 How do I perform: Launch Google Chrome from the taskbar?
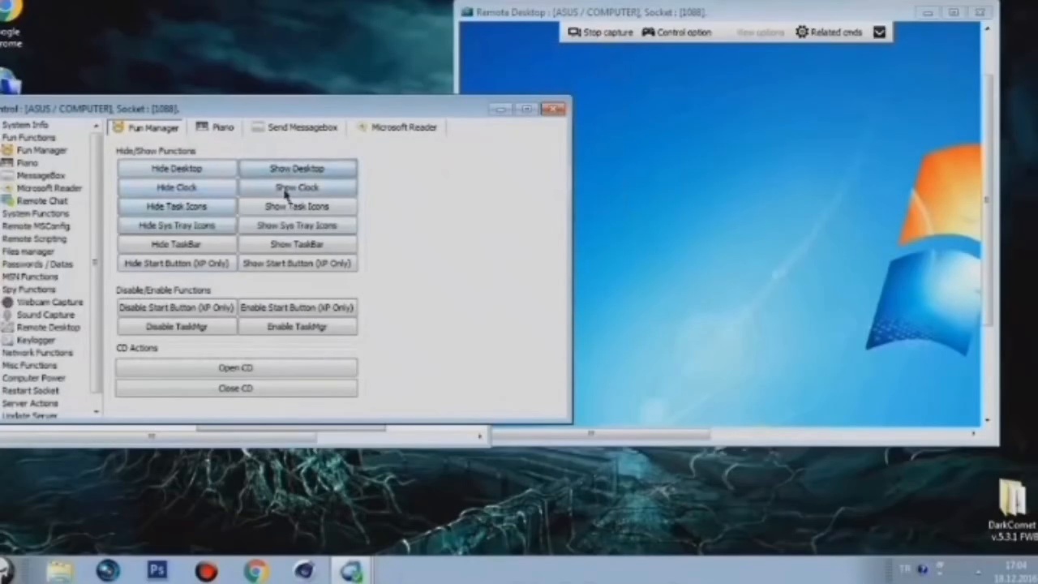click(255, 571)
